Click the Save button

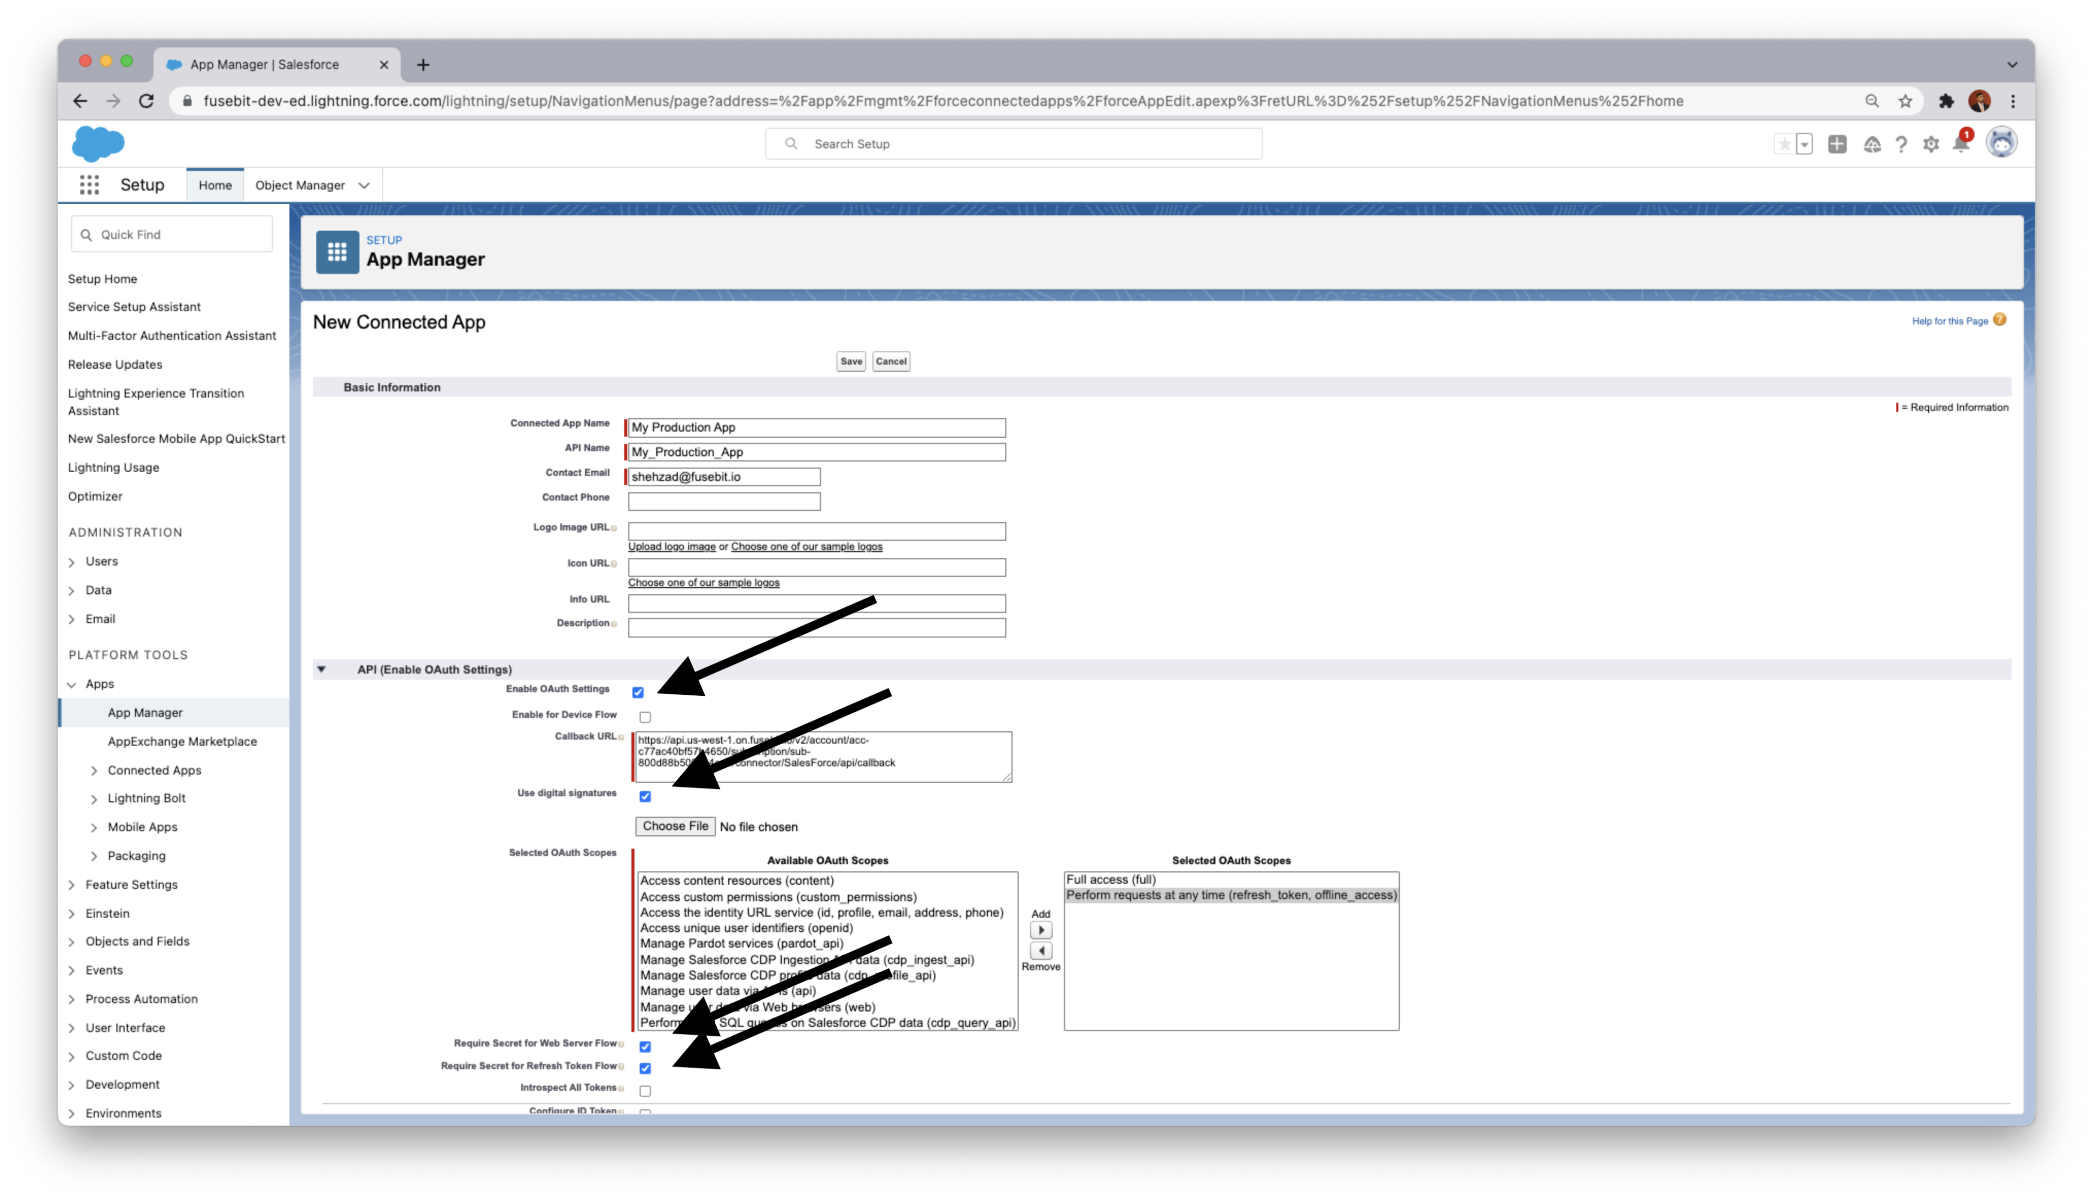[x=850, y=362]
